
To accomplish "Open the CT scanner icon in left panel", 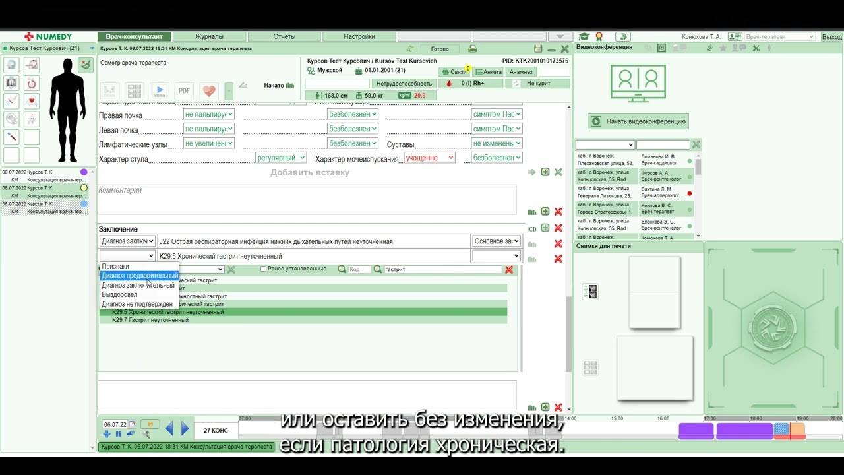I will [x=11, y=65].
